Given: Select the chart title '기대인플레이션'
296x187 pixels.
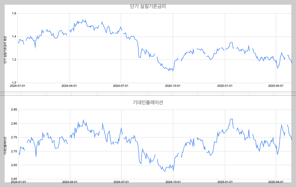Looking at the screenshot, I should pyautogui.click(x=148, y=102).
